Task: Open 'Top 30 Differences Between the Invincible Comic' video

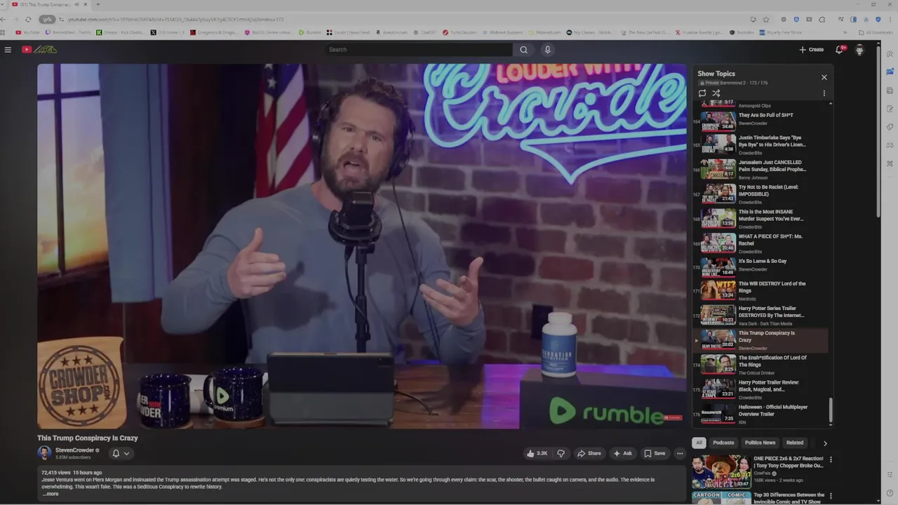Action: 759,497
